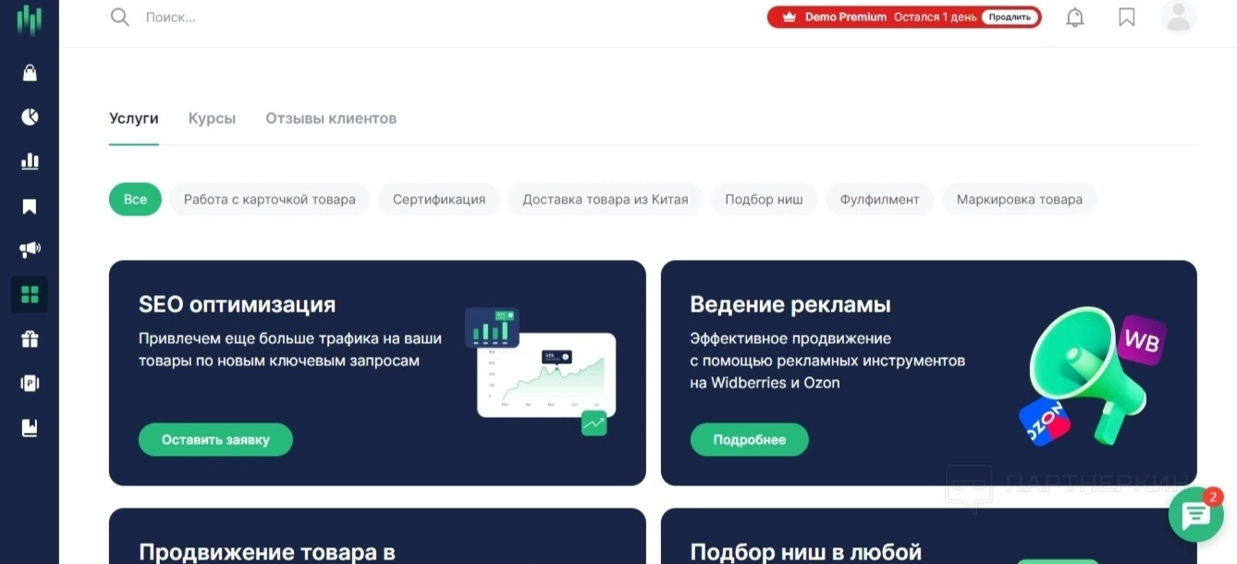Click the app logo in sidebar
Viewport: 1237px width, 564px height.
tap(30, 18)
